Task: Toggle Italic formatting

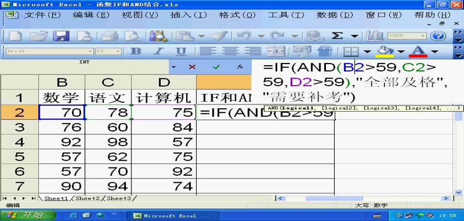Action: pos(157,51)
